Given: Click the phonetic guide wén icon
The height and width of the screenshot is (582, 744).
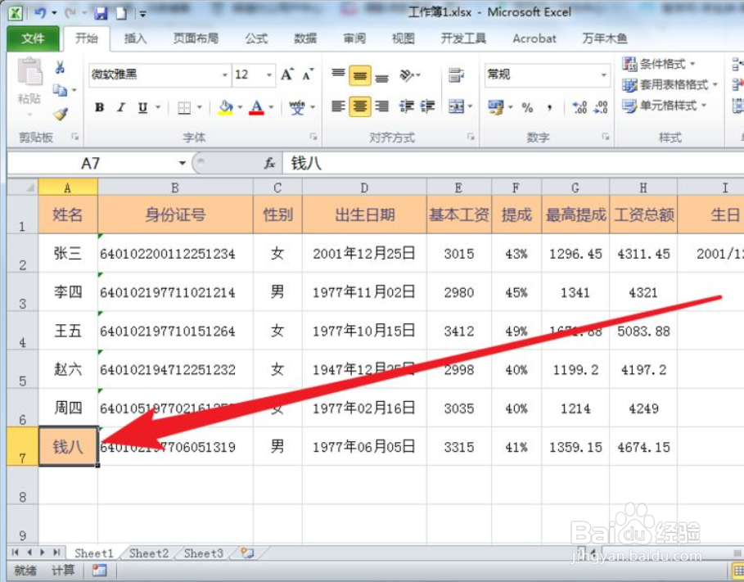Looking at the screenshot, I should click(297, 108).
